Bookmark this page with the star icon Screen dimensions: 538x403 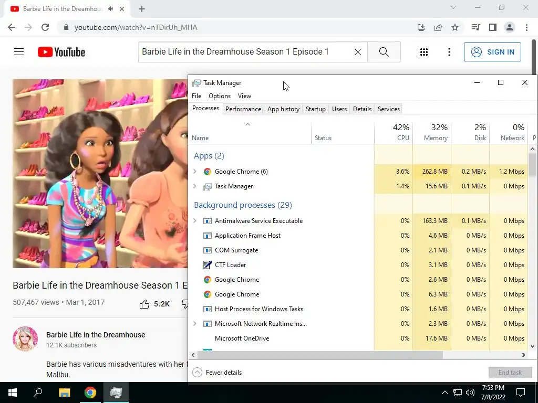[455, 27]
